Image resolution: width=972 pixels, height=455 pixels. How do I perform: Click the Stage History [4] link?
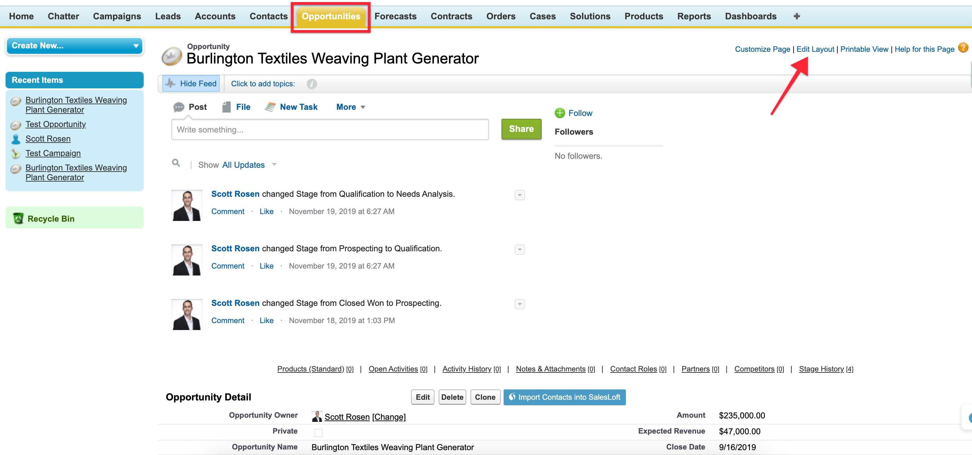coord(826,369)
